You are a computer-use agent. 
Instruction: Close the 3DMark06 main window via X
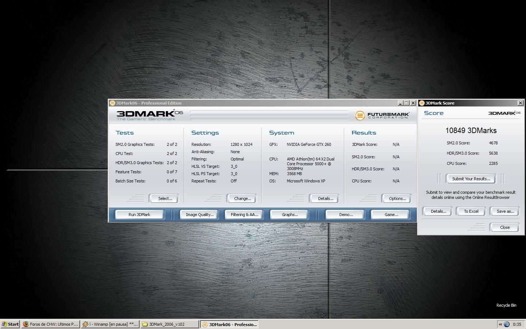(x=413, y=103)
